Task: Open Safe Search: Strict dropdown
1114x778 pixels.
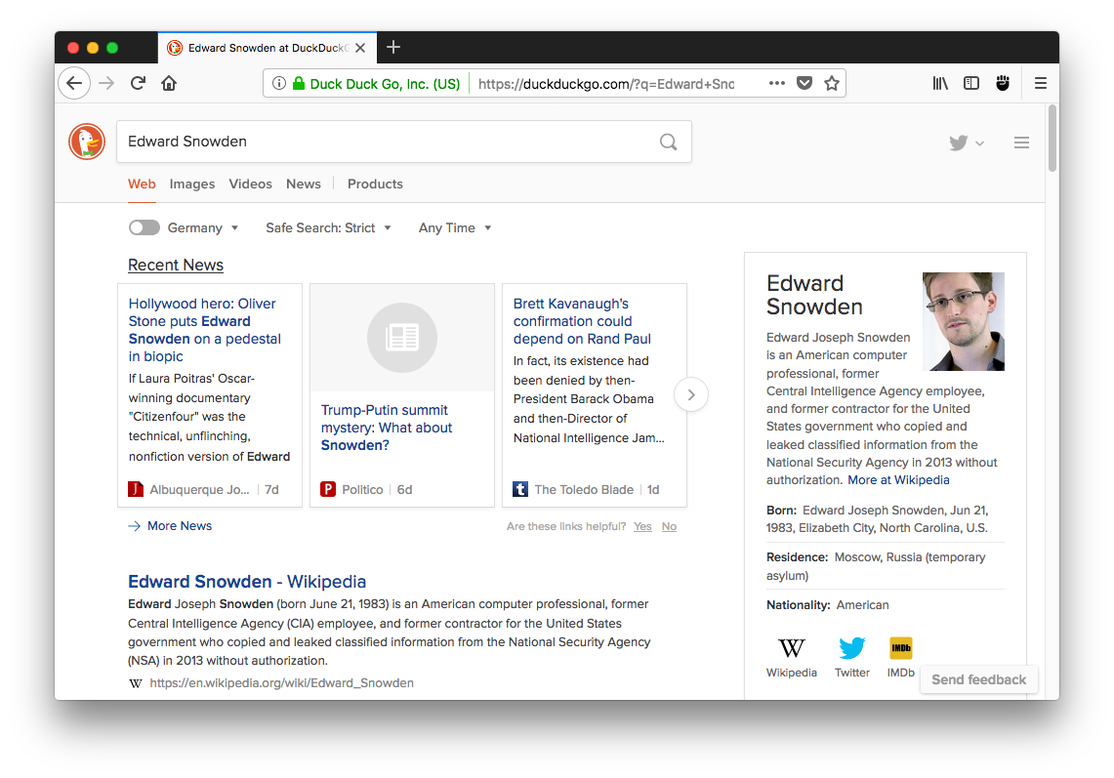Action: tap(328, 227)
